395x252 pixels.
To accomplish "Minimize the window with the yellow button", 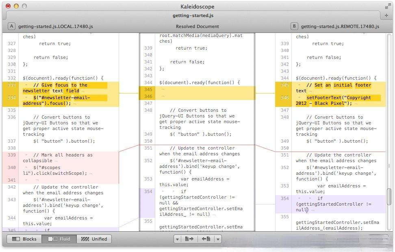I will pos(16,7).
